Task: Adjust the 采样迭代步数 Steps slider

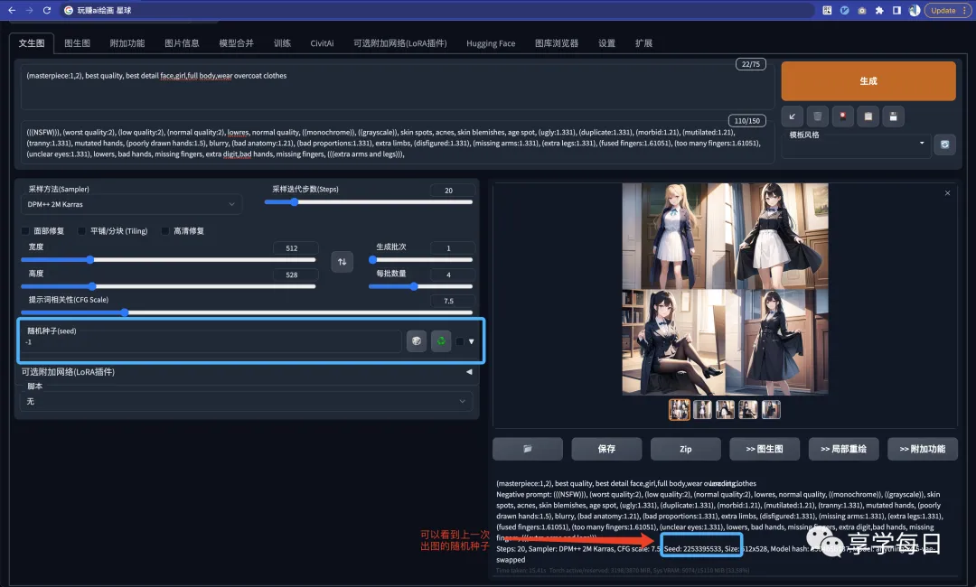Action: point(369,202)
